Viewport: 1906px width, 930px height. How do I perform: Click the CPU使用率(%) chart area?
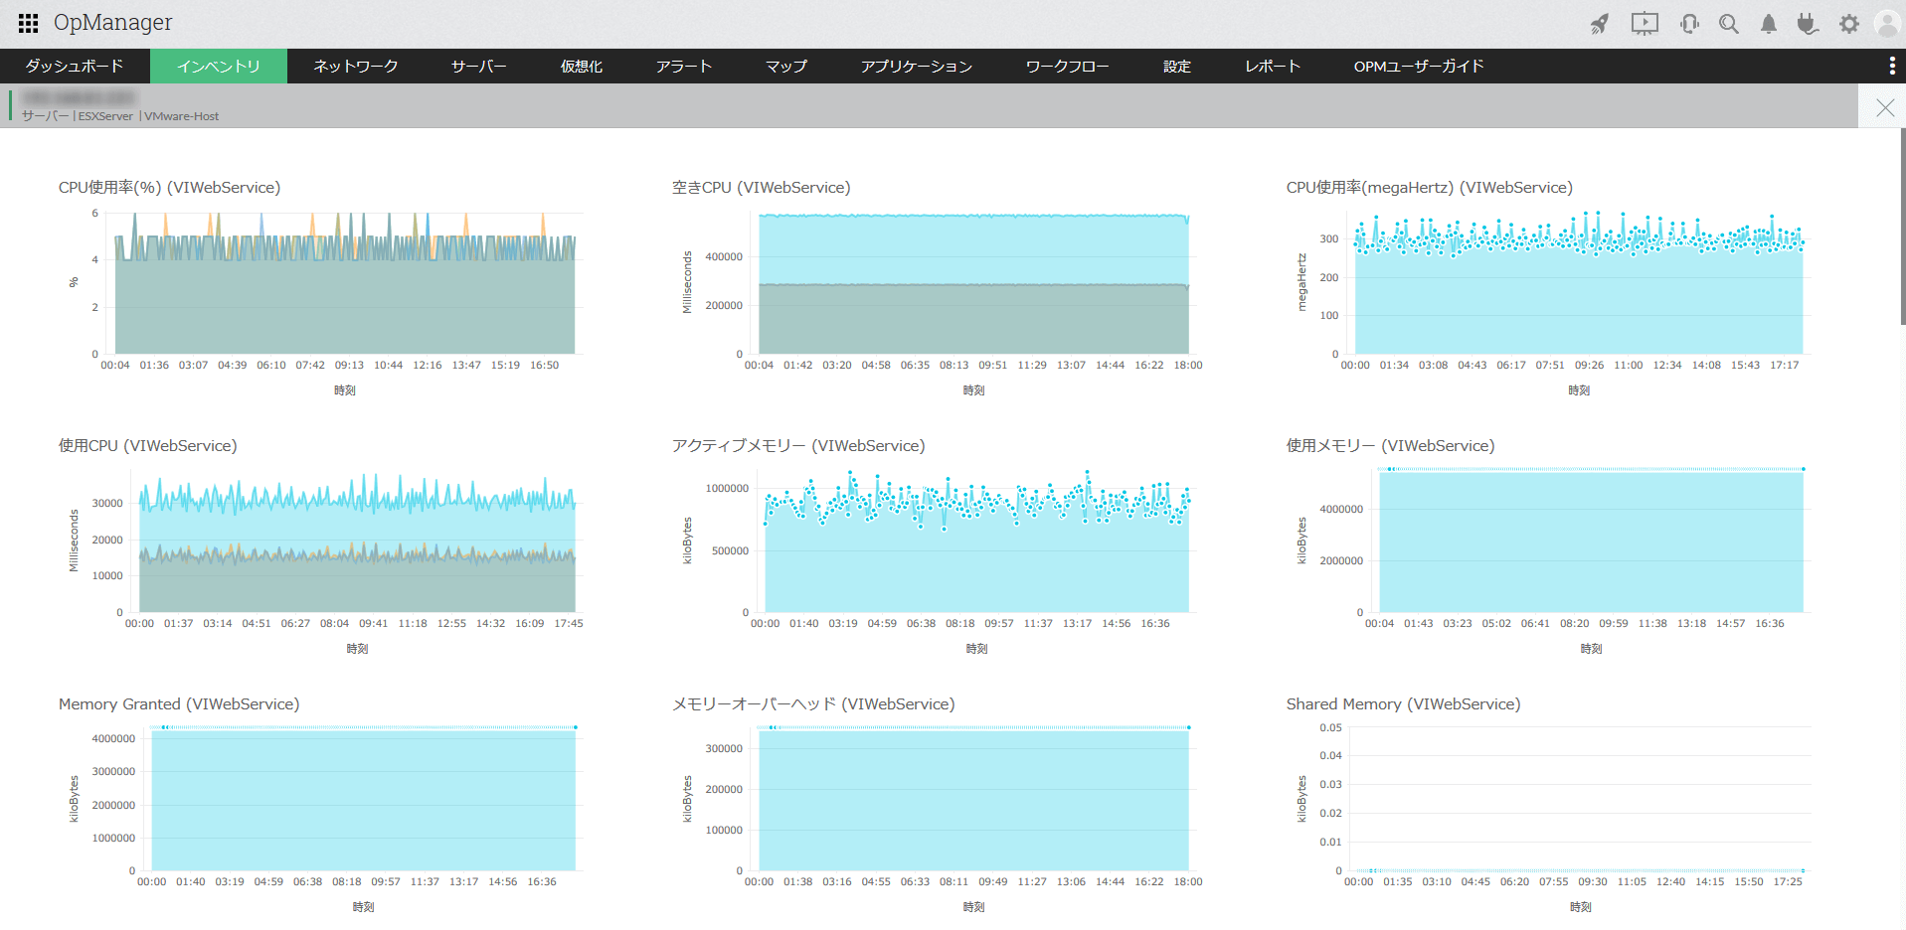[345, 283]
